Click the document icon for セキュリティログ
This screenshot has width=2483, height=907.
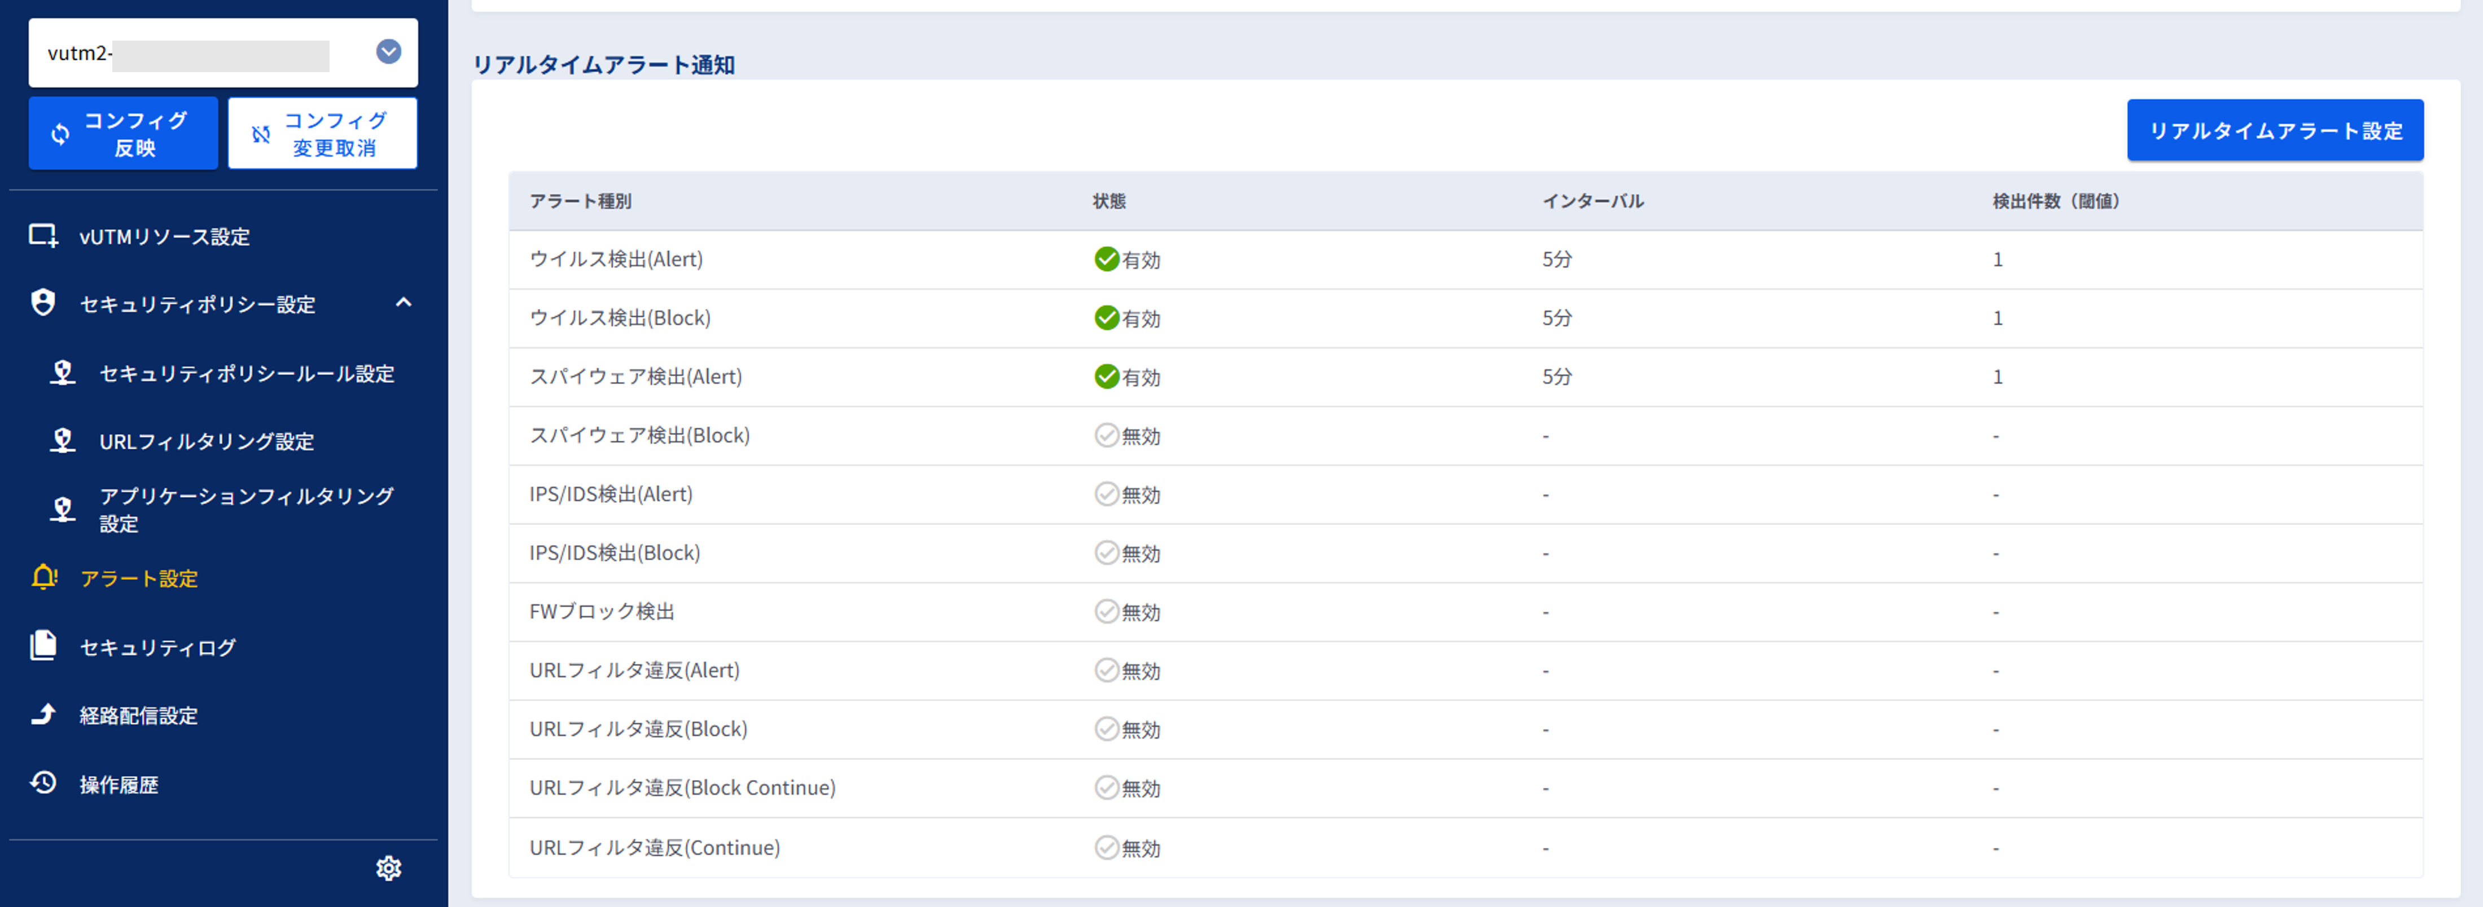pos(43,645)
